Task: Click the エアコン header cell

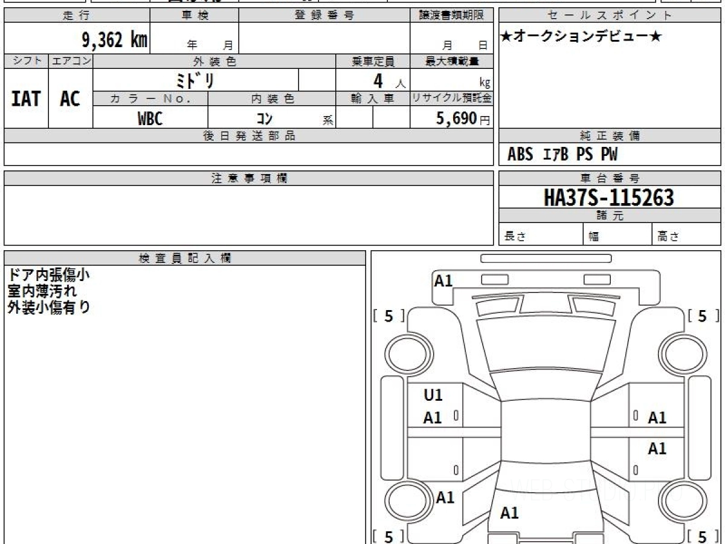Action: (x=71, y=61)
